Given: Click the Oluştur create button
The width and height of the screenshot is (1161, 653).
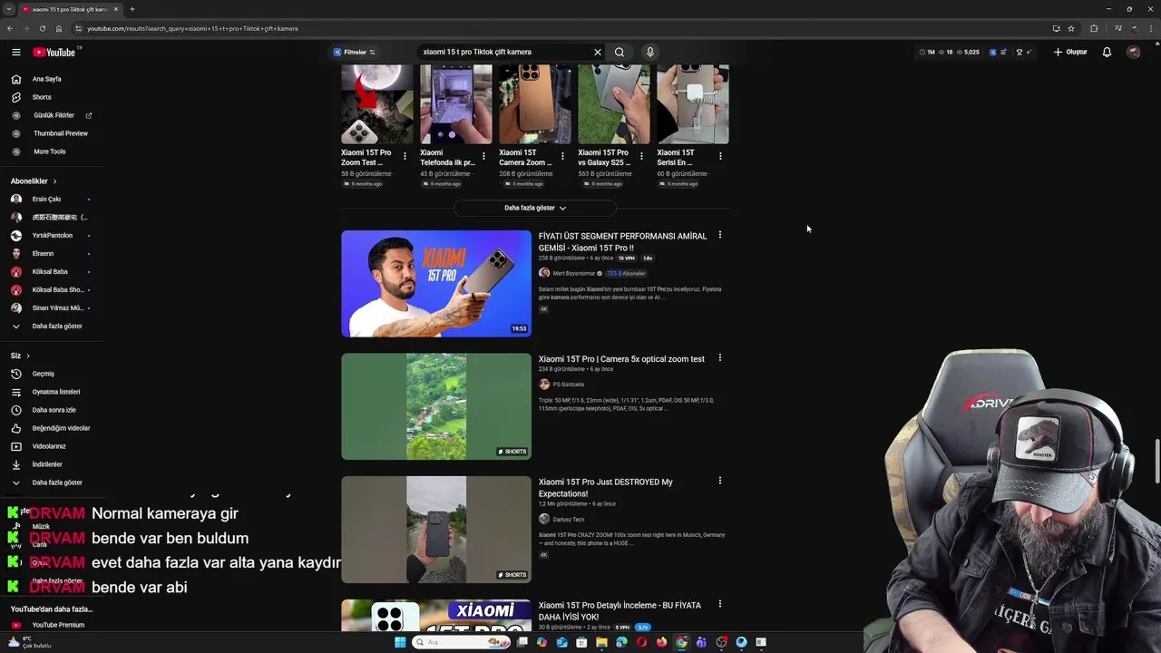Looking at the screenshot, I should pos(1070,53).
